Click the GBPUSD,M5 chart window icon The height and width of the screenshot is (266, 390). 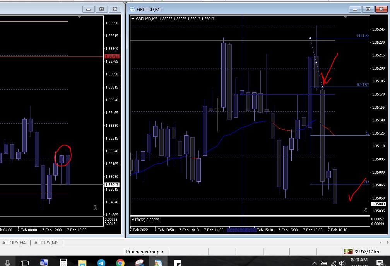pos(132,9)
